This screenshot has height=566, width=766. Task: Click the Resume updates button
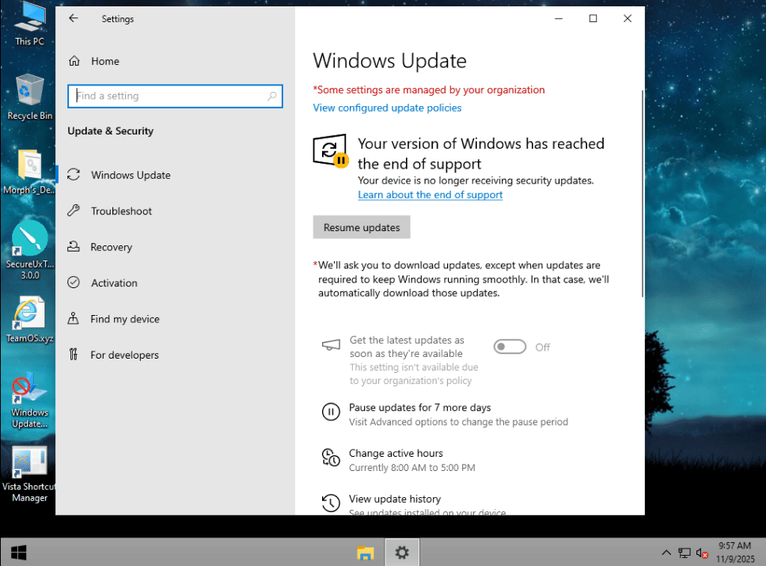(x=362, y=227)
